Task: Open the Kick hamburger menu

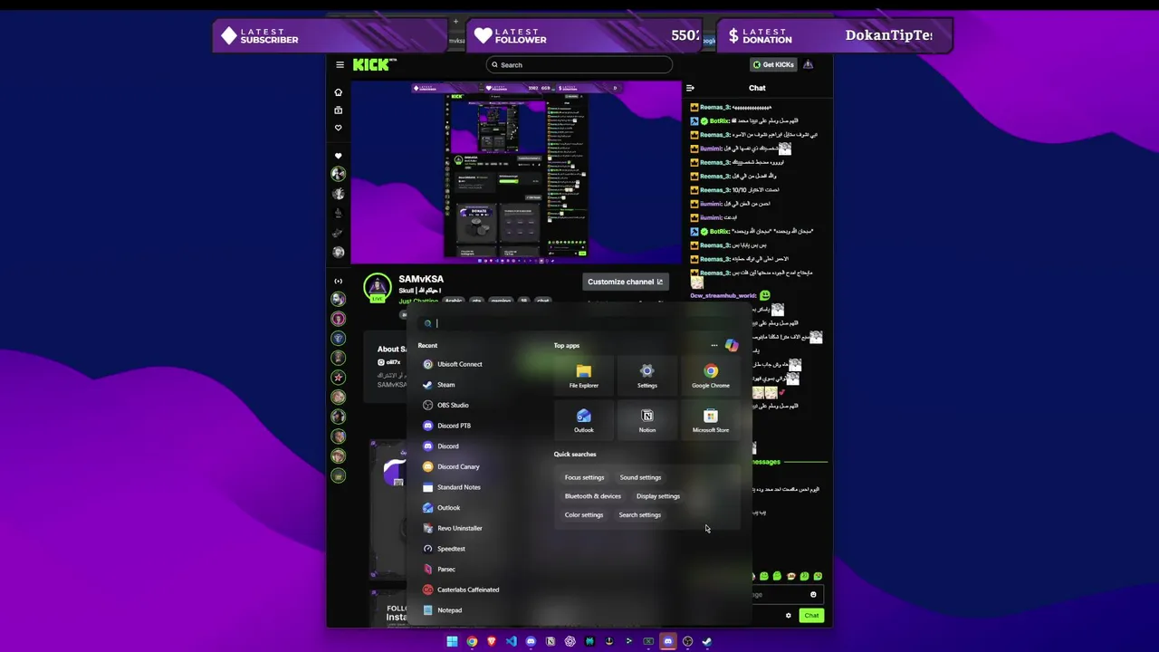Action: (340, 64)
